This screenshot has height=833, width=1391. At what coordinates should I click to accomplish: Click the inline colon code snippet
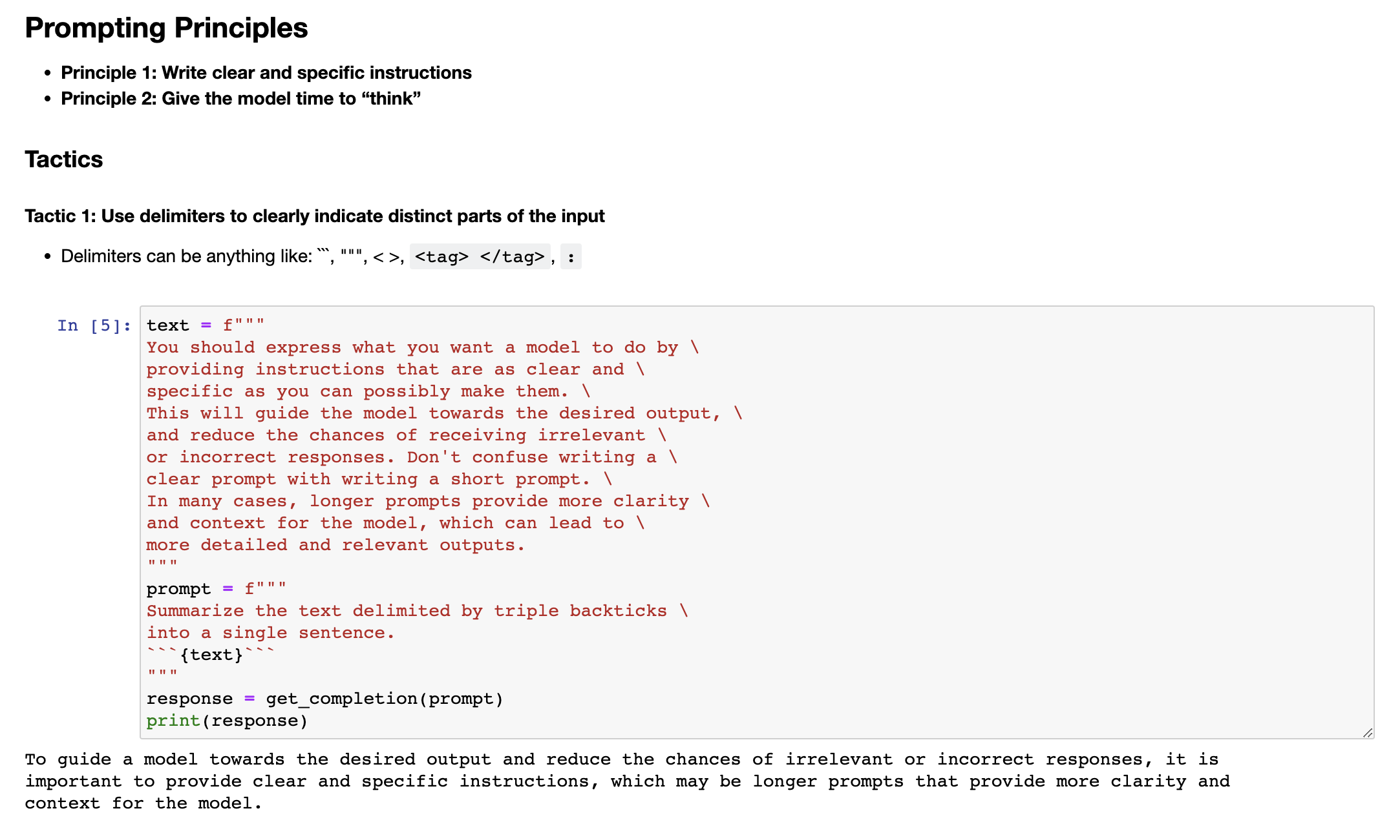click(x=571, y=257)
